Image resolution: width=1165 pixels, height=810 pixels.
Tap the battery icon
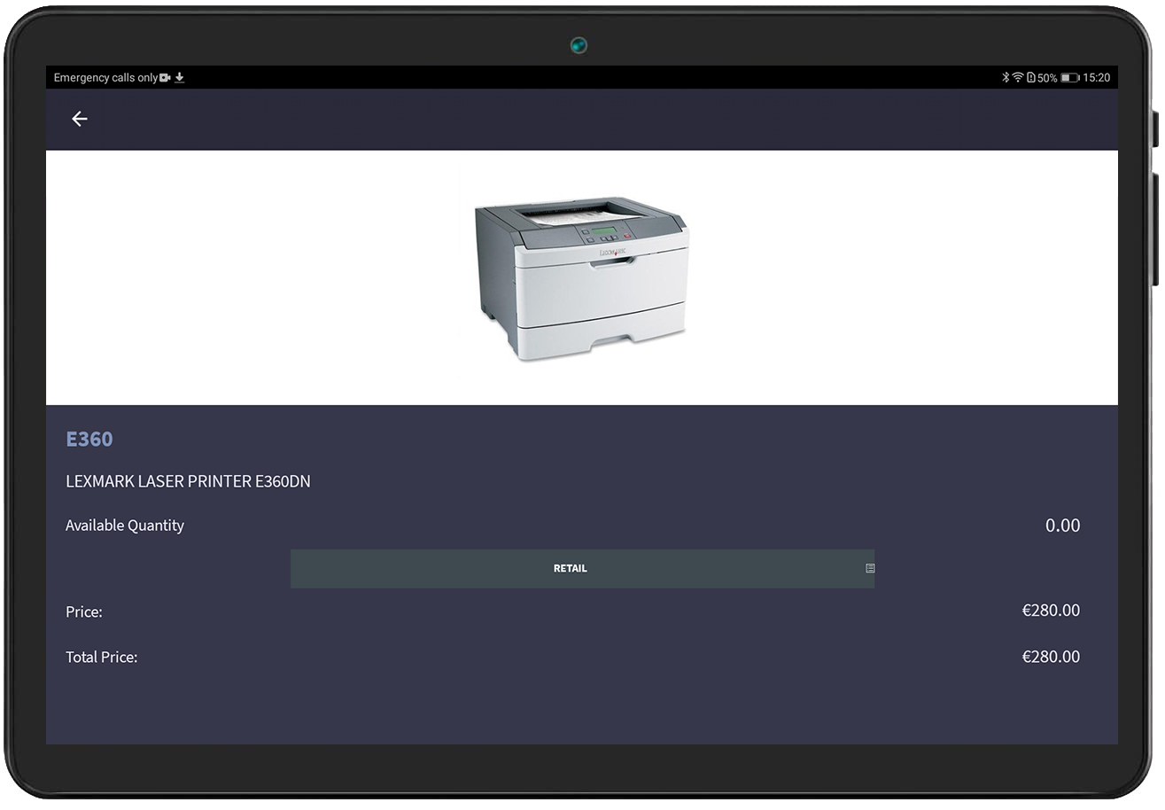coord(1069,78)
